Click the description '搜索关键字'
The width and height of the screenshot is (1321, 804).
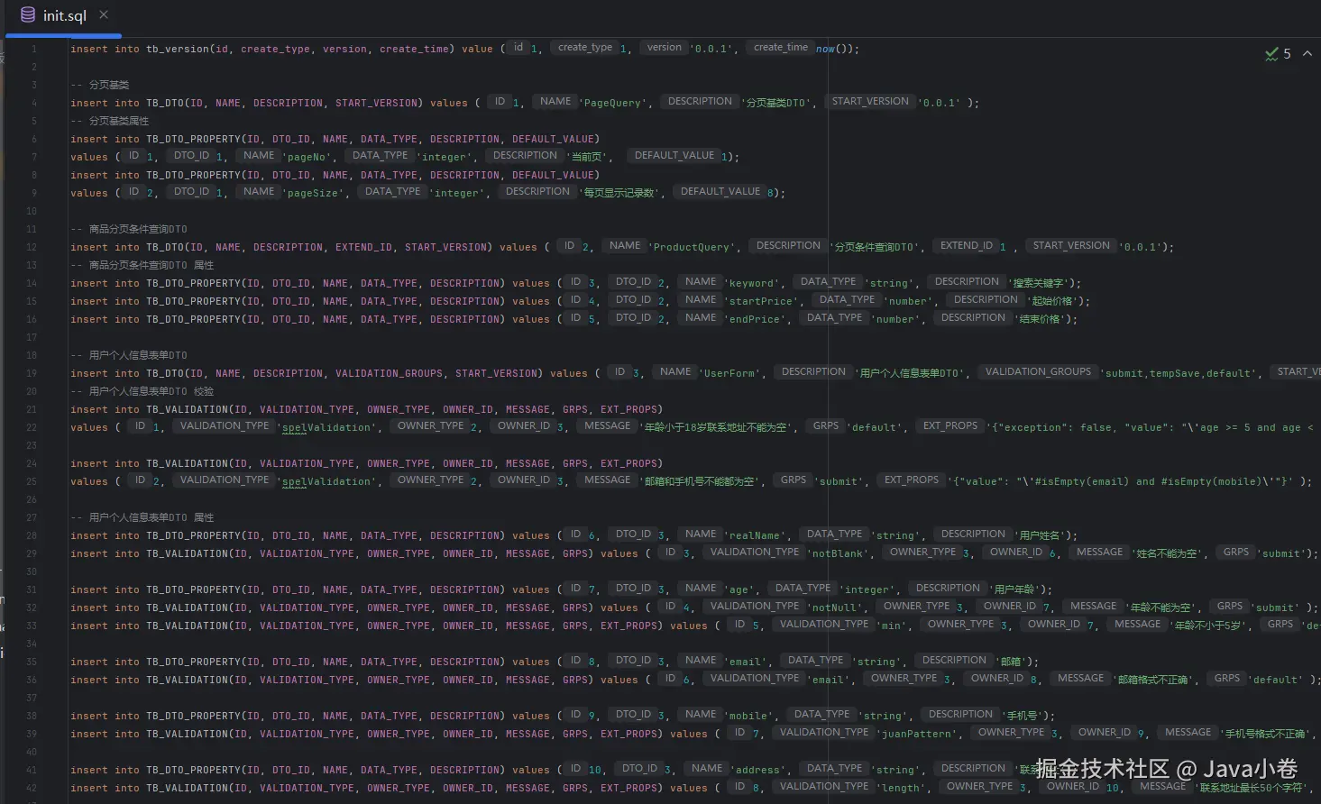1038,283
